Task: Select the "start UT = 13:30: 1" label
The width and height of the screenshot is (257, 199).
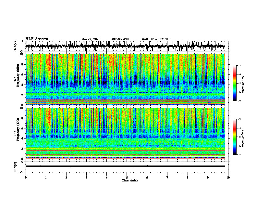Action: click(157, 39)
